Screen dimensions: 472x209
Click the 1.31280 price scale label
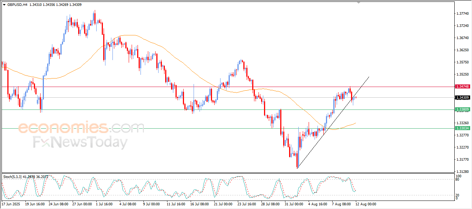(x=463, y=172)
